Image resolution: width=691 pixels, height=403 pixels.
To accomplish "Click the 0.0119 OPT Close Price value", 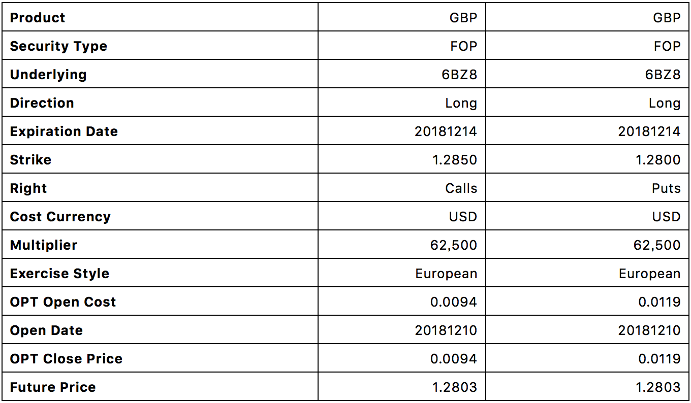I will click(x=659, y=359).
